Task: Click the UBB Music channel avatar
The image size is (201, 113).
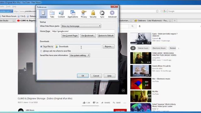Action: (x=21, y=110)
